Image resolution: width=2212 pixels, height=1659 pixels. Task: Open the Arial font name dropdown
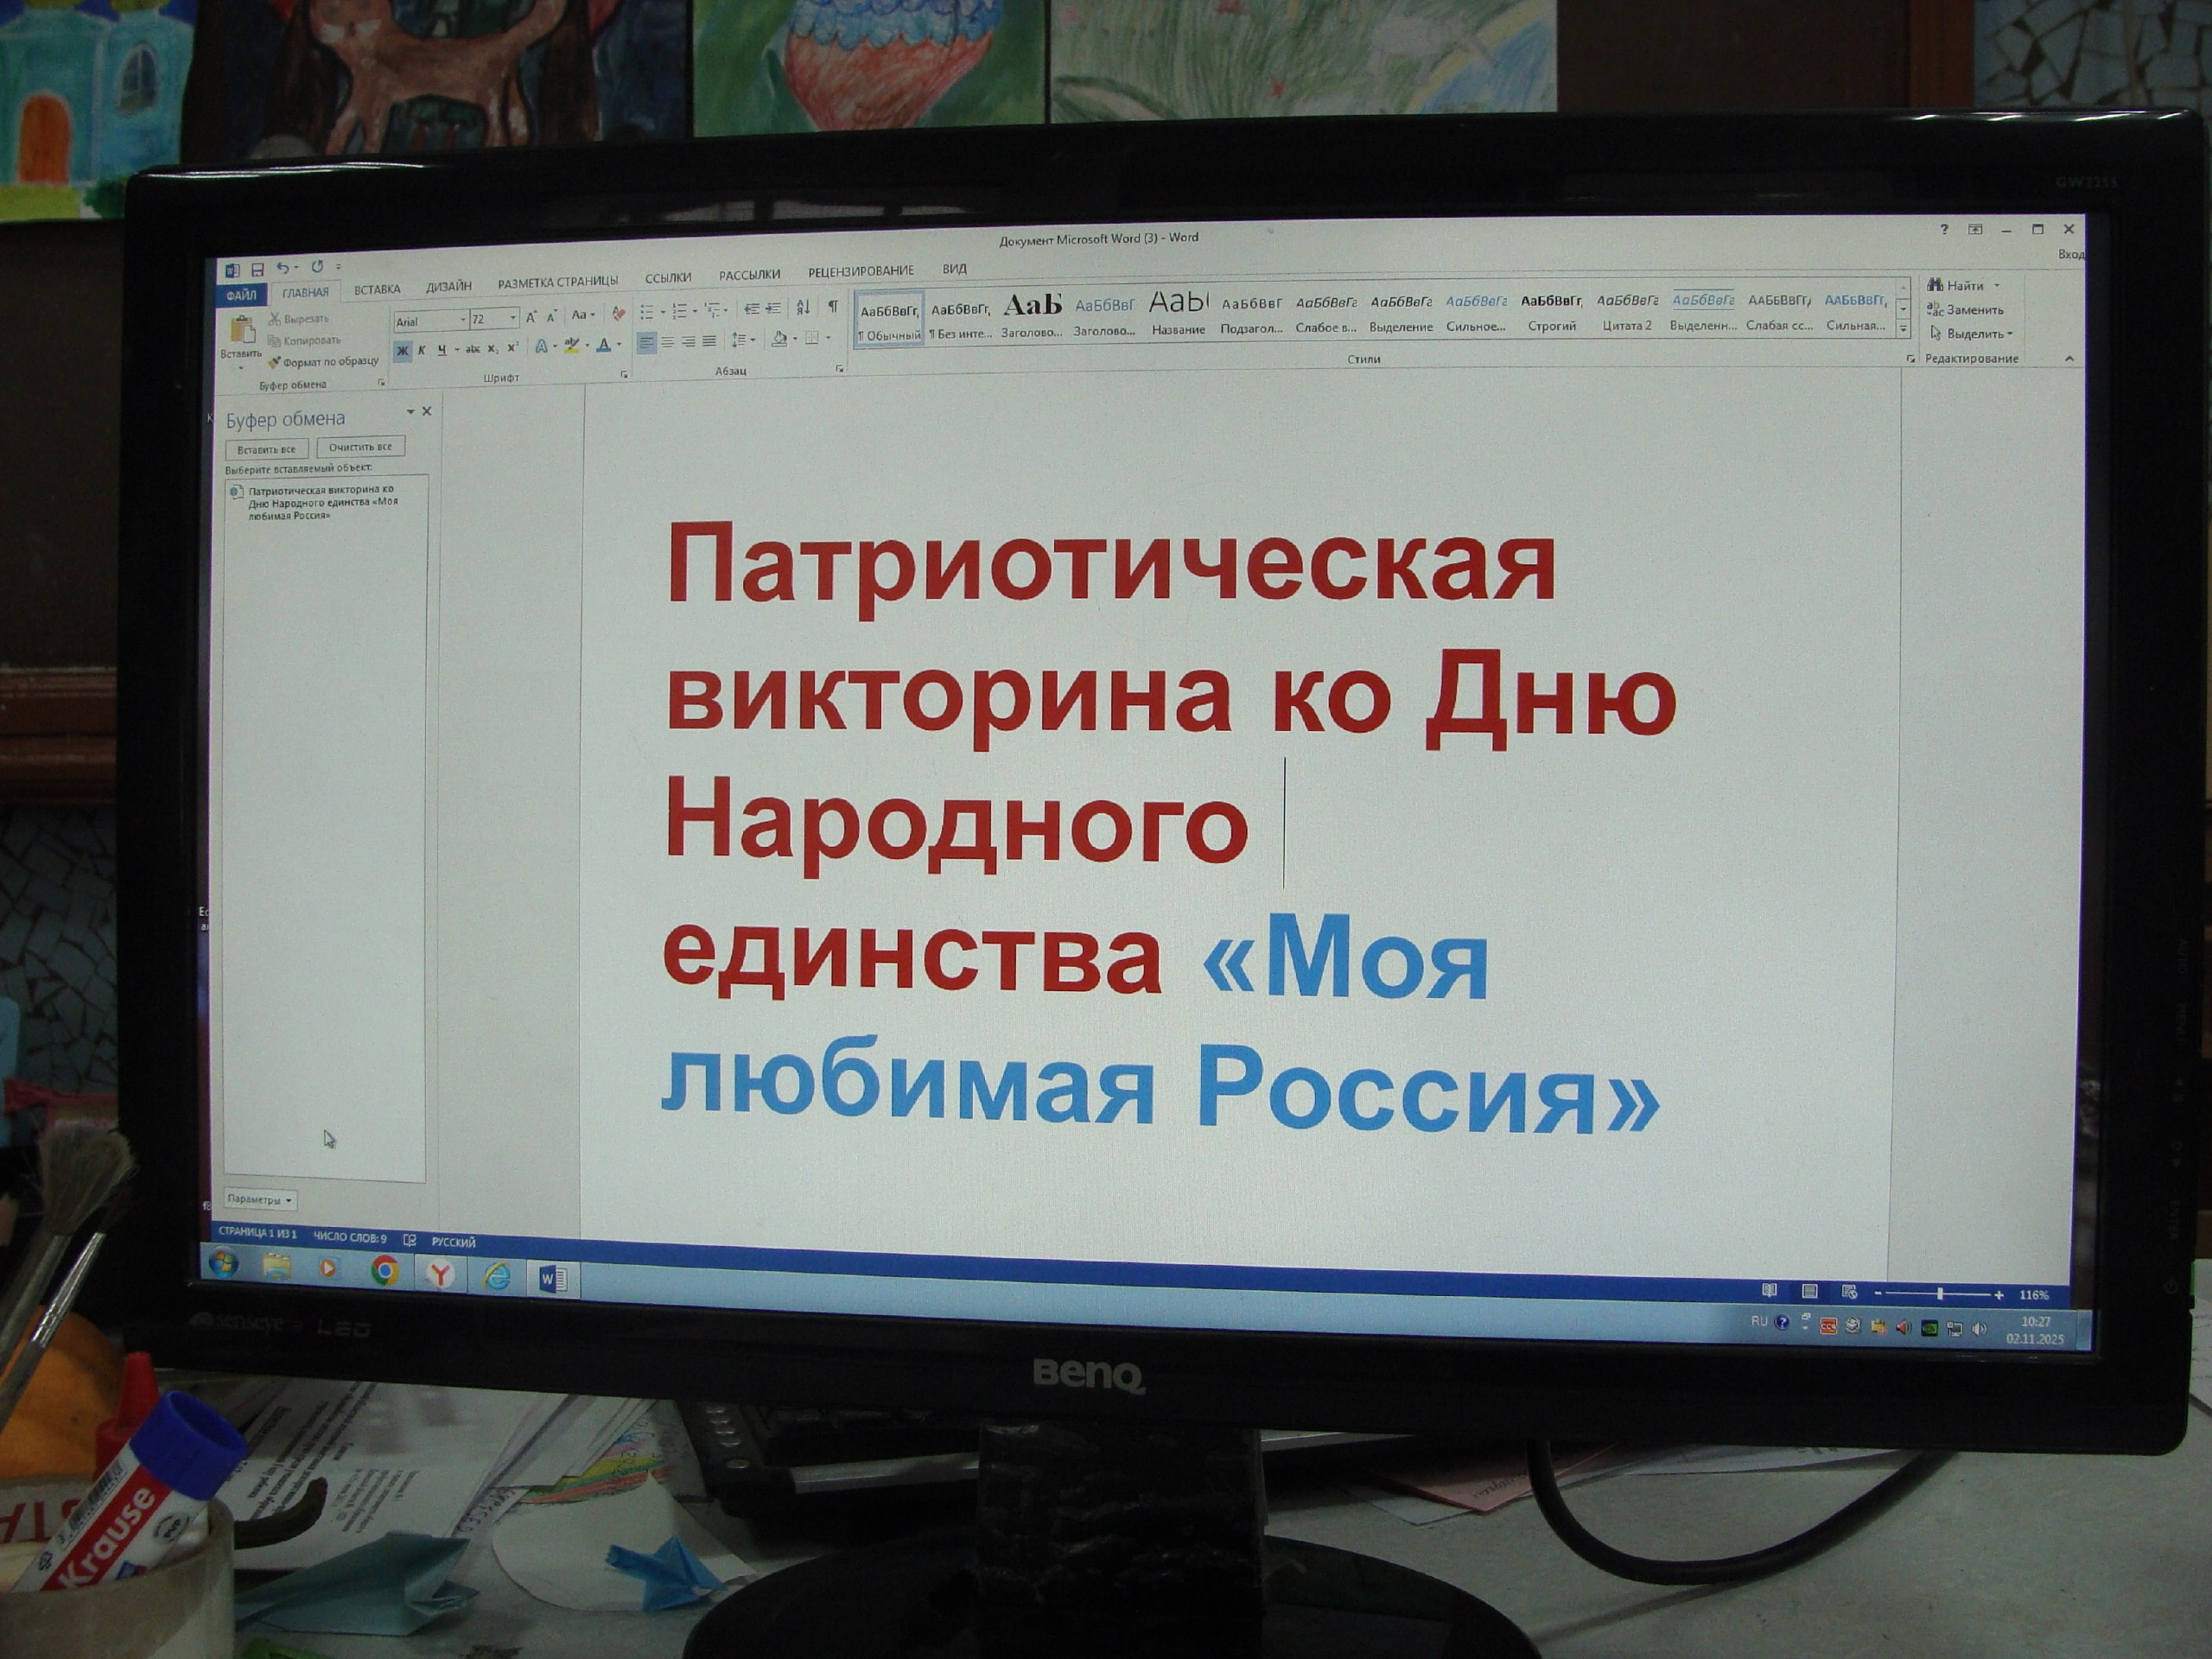click(463, 320)
